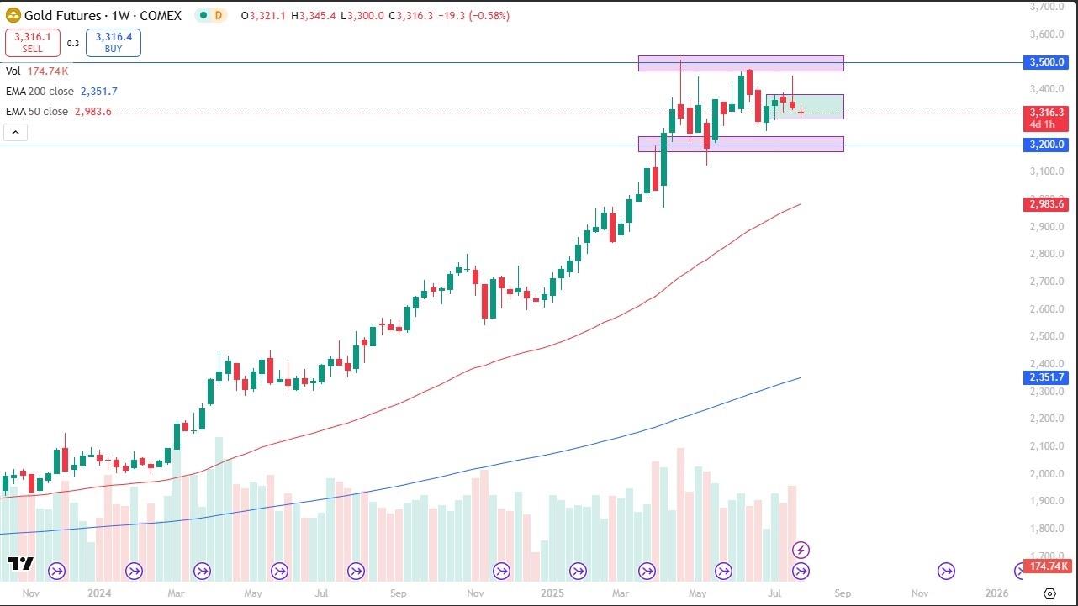Viewport: 1078px width, 606px height.
Task: Click the contract roll marker near January 2024
Action: [x=134, y=572]
